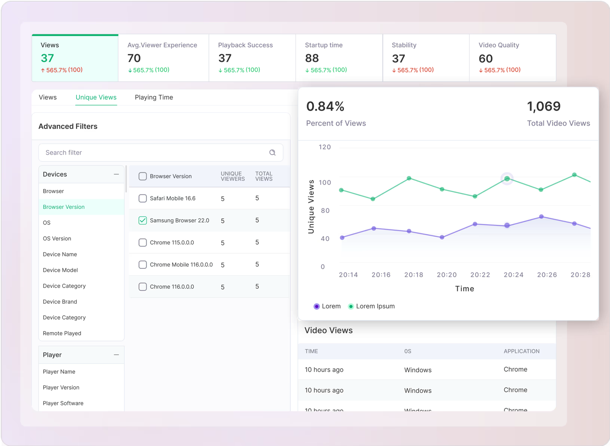This screenshot has width=610, height=446.
Task: Click the Video Views heading
Action: [329, 330]
